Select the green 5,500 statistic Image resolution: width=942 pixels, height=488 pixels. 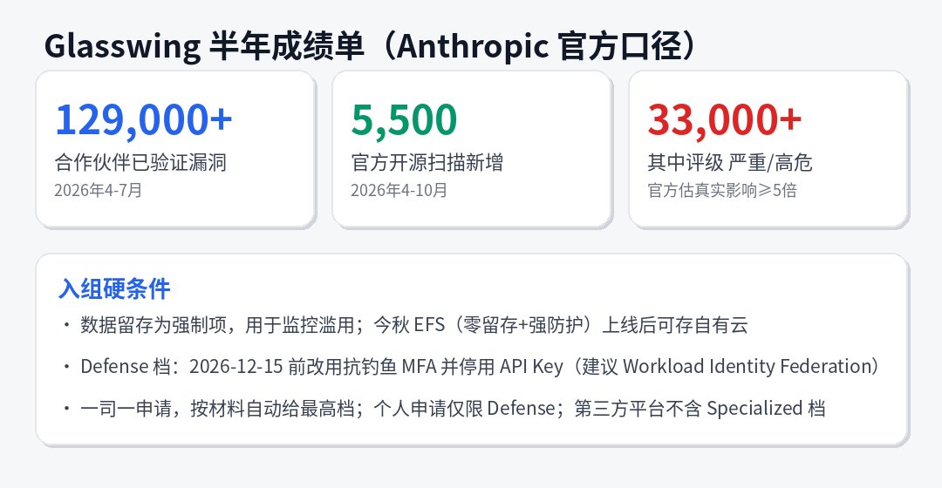click(x=405, y=119)
